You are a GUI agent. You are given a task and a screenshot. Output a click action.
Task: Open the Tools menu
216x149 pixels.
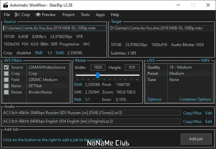pos(85,15)
